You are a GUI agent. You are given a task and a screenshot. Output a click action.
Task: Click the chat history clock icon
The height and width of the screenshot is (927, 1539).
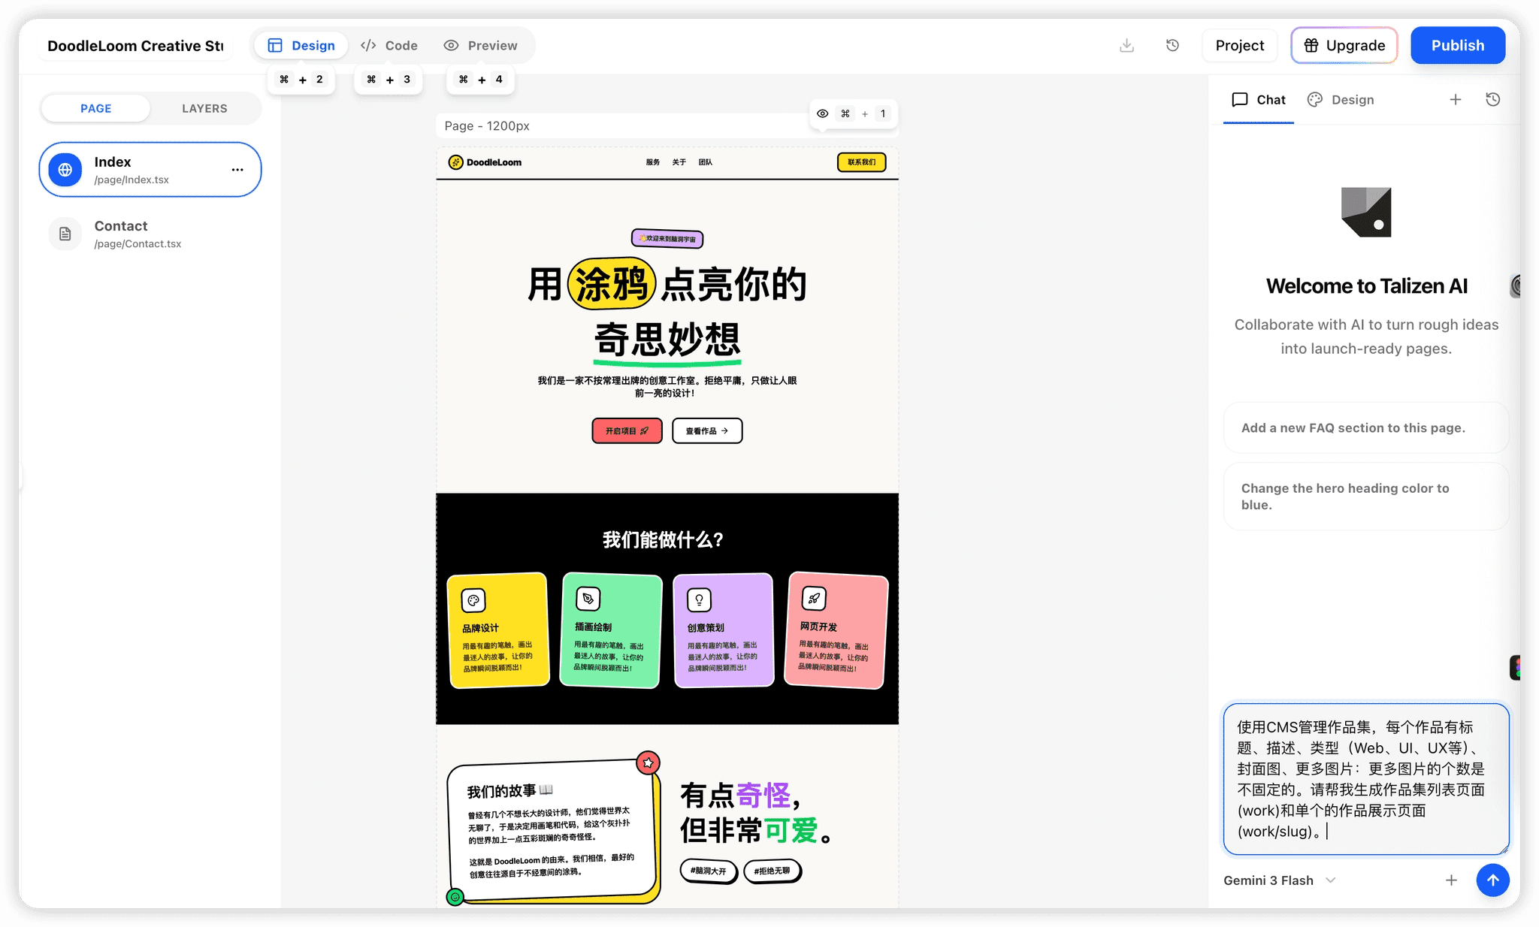point(1492,100)
